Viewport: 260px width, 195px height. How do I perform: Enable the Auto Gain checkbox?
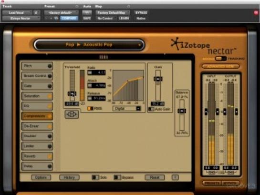151,109
